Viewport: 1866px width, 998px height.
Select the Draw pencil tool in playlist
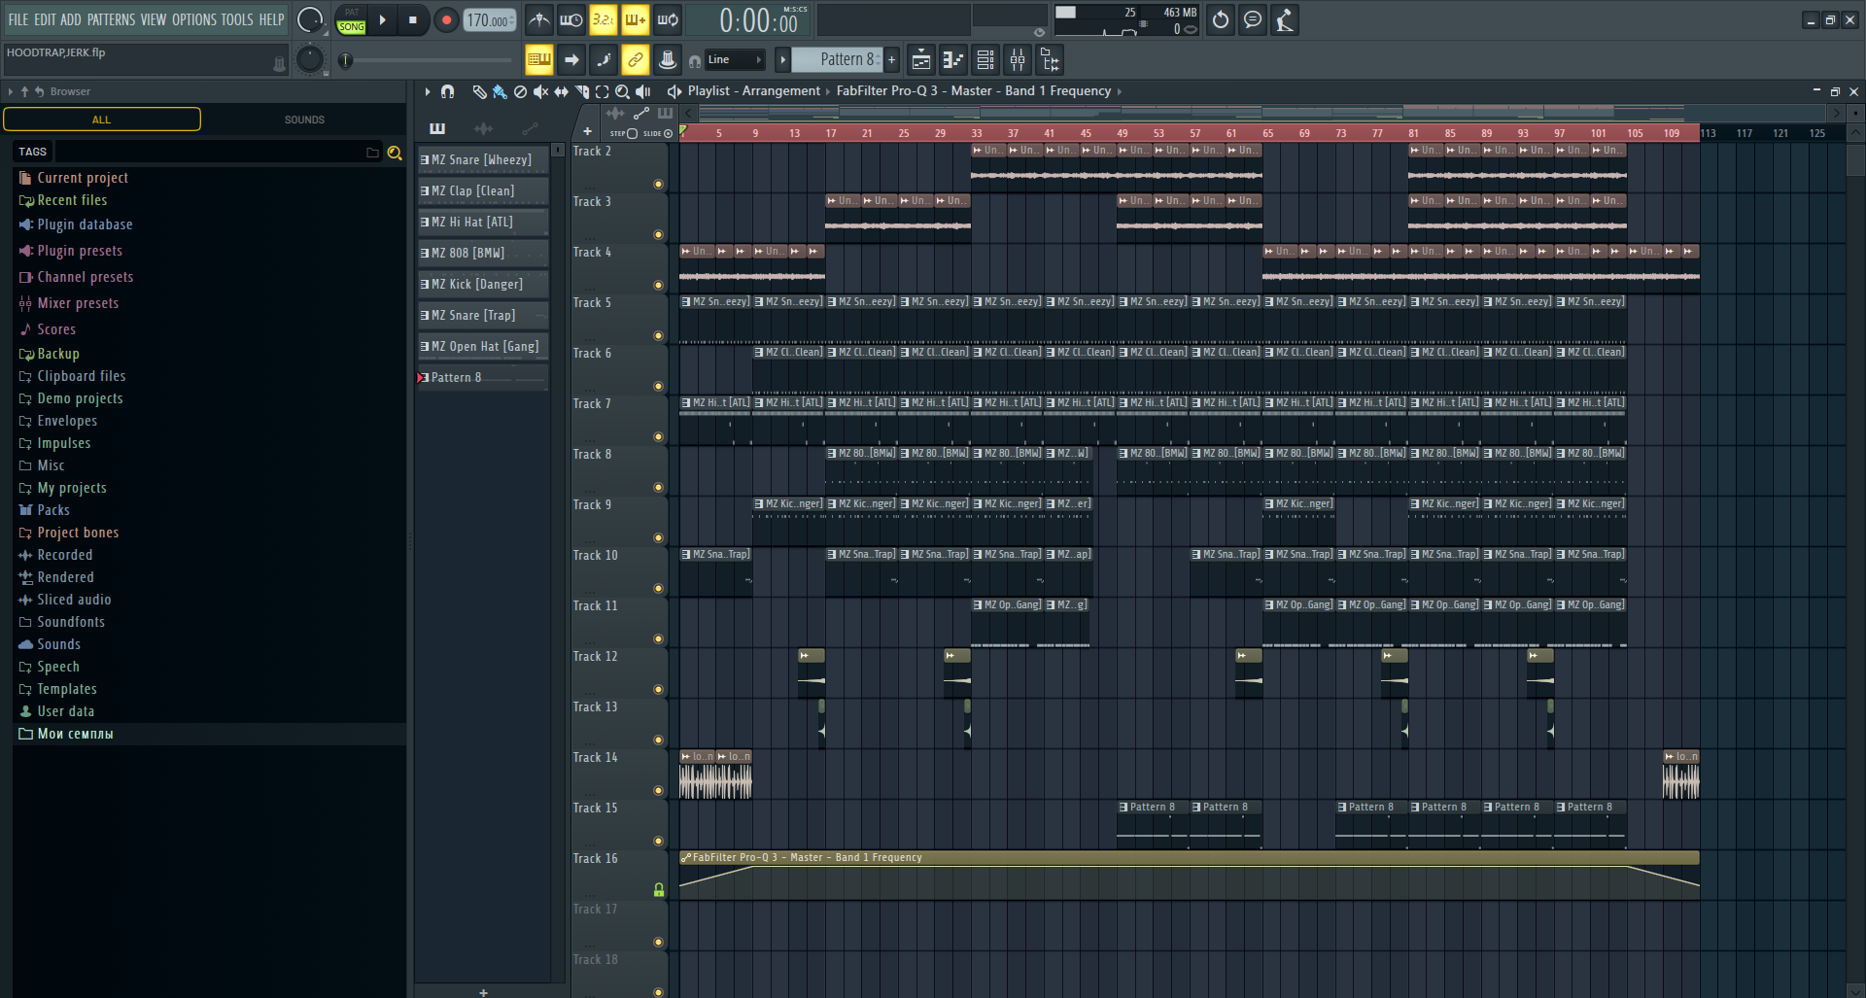click(x=479, y=91)
